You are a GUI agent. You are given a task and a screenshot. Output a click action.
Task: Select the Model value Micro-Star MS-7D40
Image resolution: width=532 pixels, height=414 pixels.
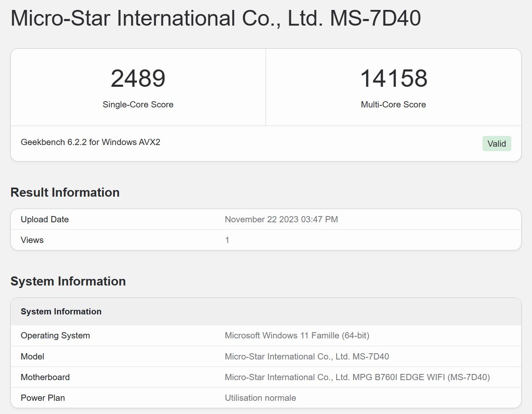(x=307, y=357)
